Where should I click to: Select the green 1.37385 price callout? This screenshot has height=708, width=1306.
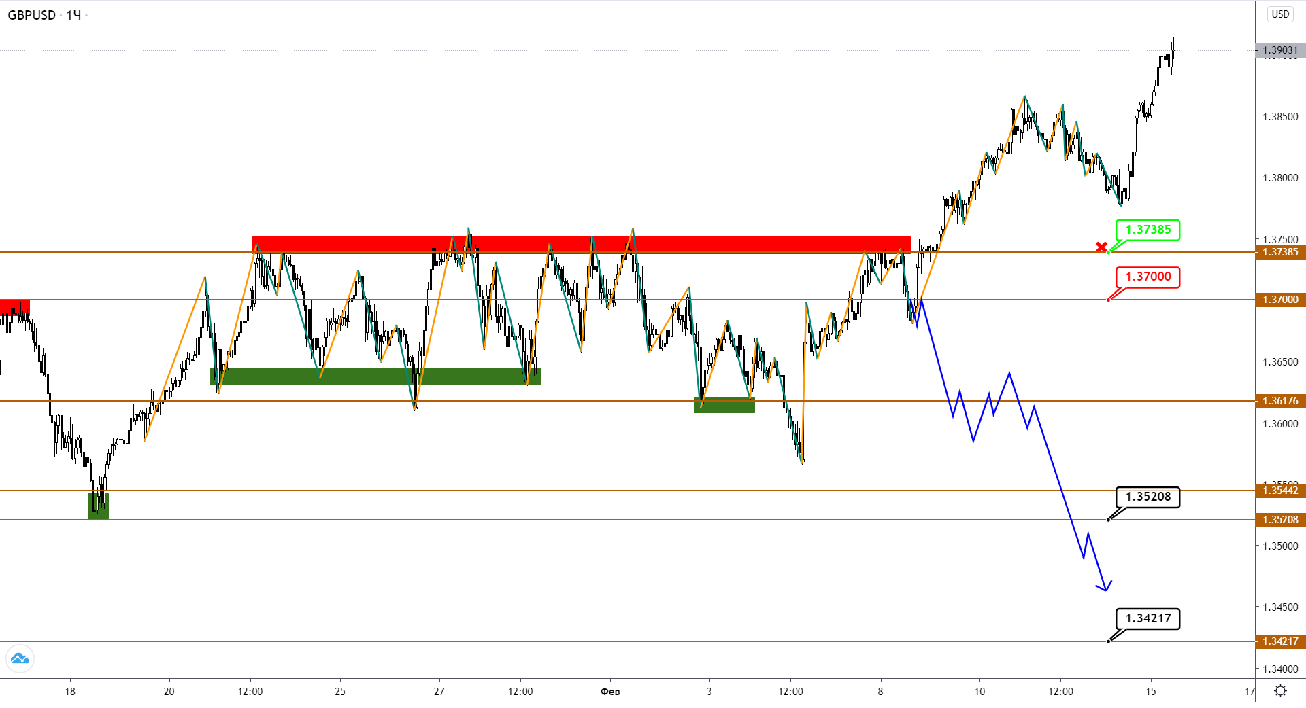(1148, 230)
